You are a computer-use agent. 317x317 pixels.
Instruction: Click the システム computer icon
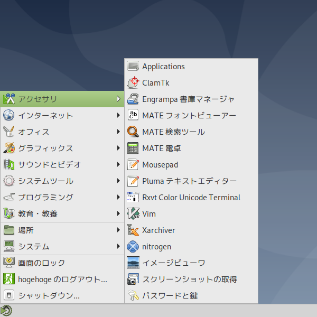tap(9, 246)
